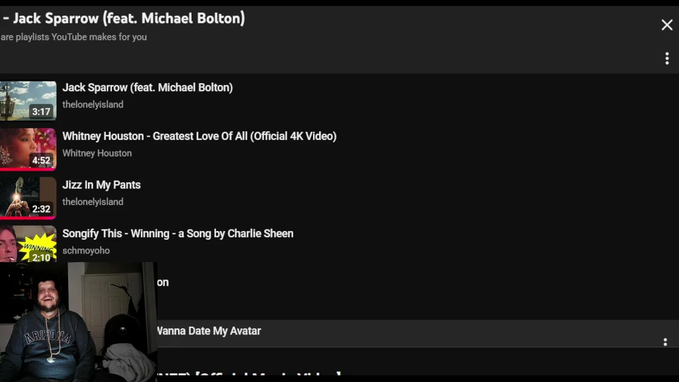
Task: Click the Jack Sparrow video thumbnail
Action: coord(28,100)
